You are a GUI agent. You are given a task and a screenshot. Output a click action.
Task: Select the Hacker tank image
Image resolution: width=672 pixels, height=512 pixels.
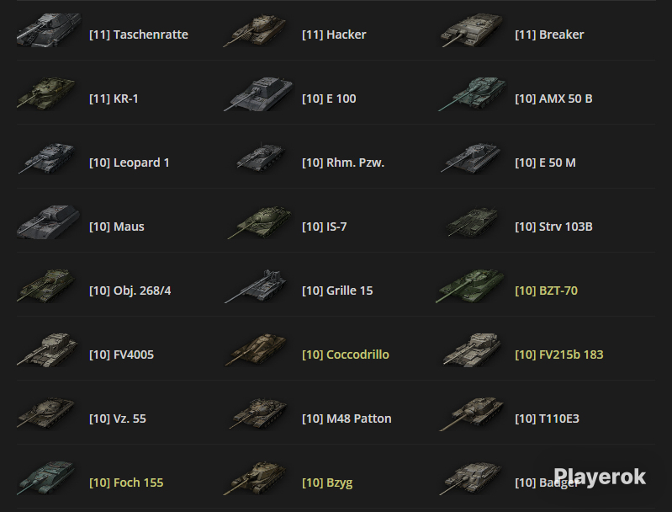pyautogui.click(x=256, y=30)
